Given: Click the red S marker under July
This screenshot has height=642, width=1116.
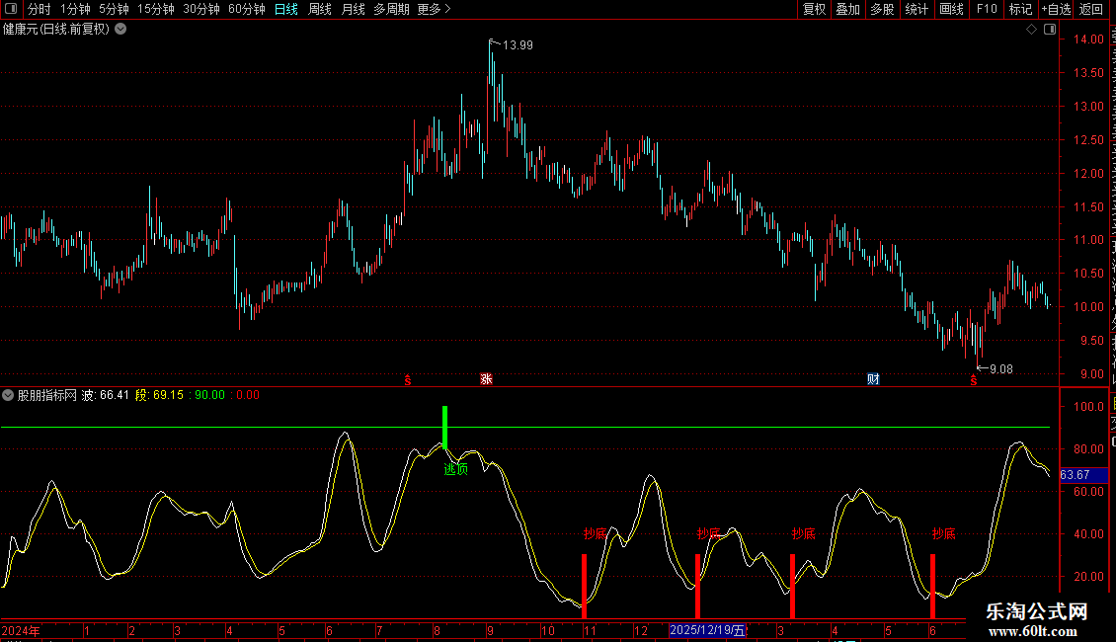Looking at the screenshot, I should 408,380.
